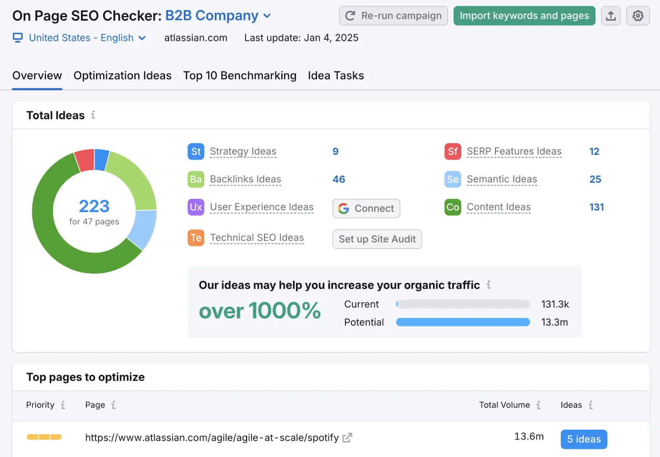Click Set up Site Audit

[377, 239]
